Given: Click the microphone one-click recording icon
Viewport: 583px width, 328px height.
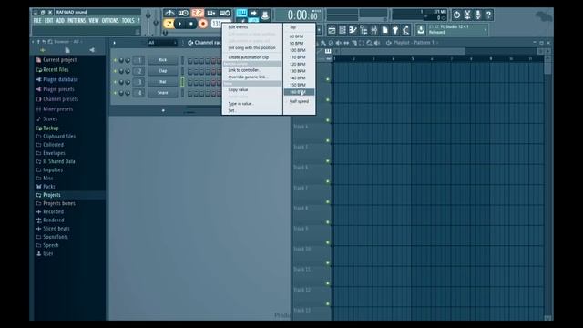Looking at the screenshot, I should [x=477, y=15].
